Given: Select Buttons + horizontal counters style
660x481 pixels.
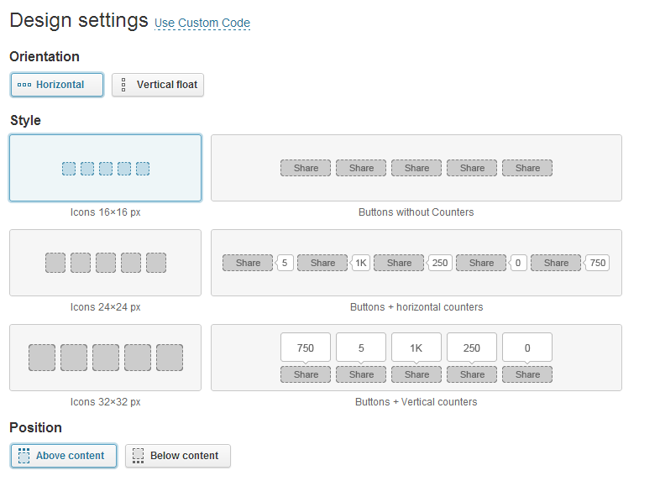Looking at the screenshot, I should pos(416,263).
